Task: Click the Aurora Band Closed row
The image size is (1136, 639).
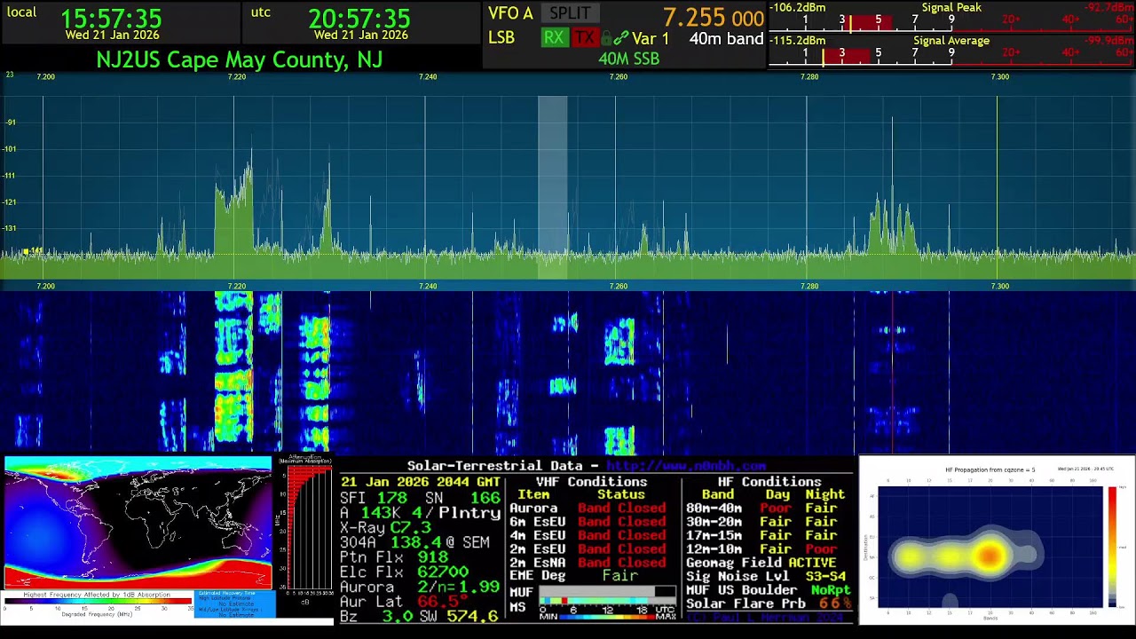Action: (x=588, y=509)
